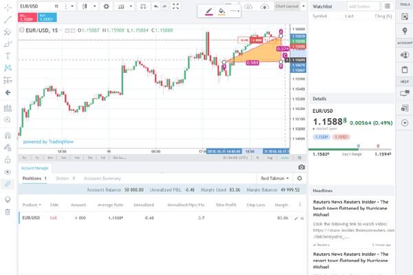413x275 pixels.
Task: Open the compare symbols scale icon
Action: pyautogui.click(x=143, y=6)
